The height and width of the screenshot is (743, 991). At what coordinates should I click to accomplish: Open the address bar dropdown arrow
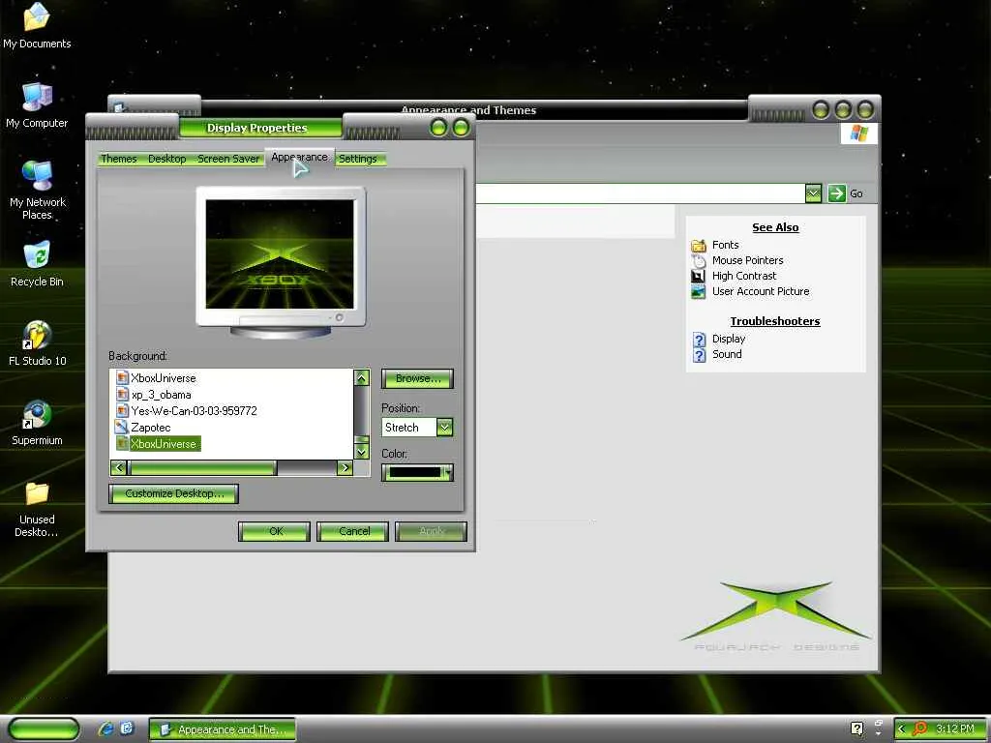pos(813,193)
